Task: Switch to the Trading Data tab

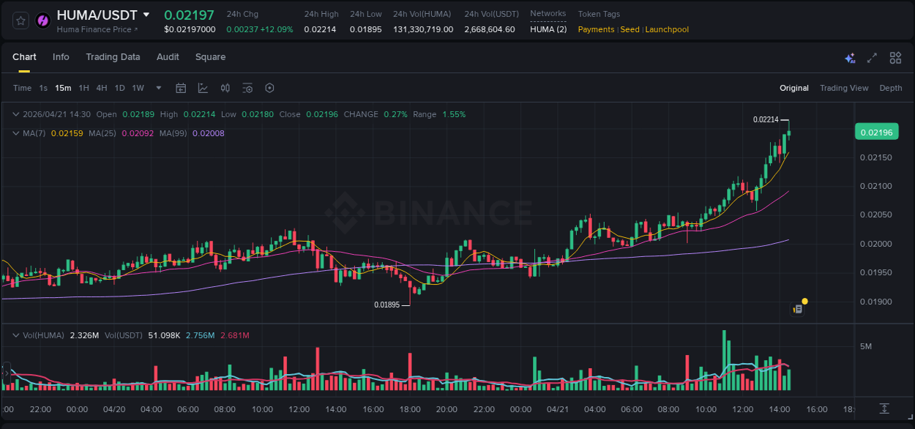Action: [x=113, y=57]
